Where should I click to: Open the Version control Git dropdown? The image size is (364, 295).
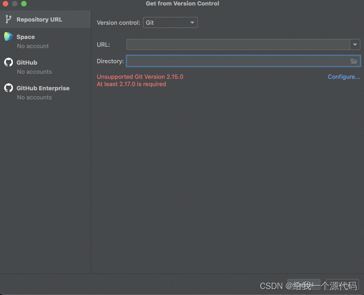pyautogui.click(x=170, y=22)
